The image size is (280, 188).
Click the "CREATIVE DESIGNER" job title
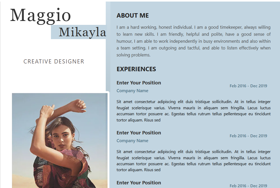pos(54,62)
